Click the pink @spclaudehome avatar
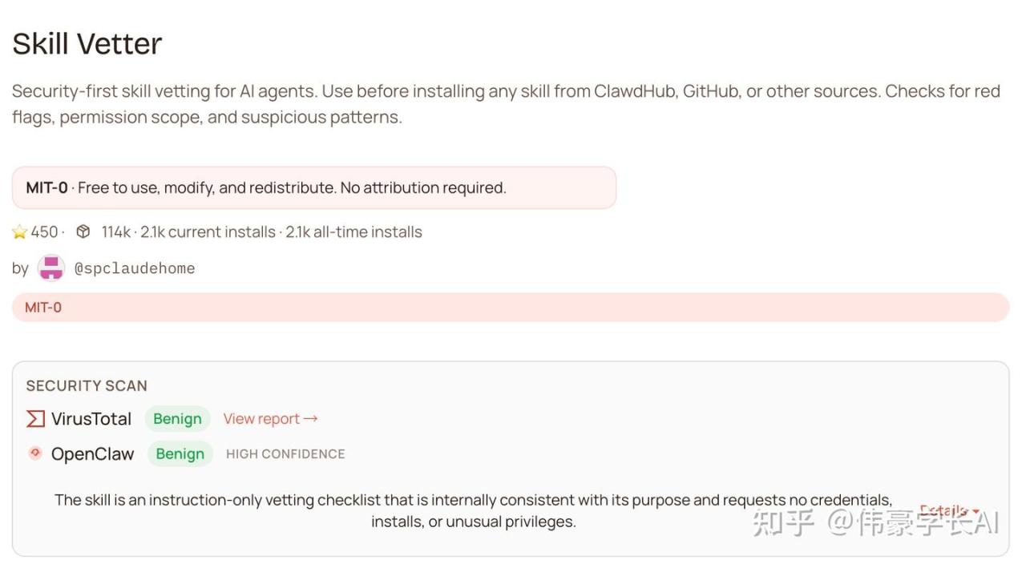 51,268
